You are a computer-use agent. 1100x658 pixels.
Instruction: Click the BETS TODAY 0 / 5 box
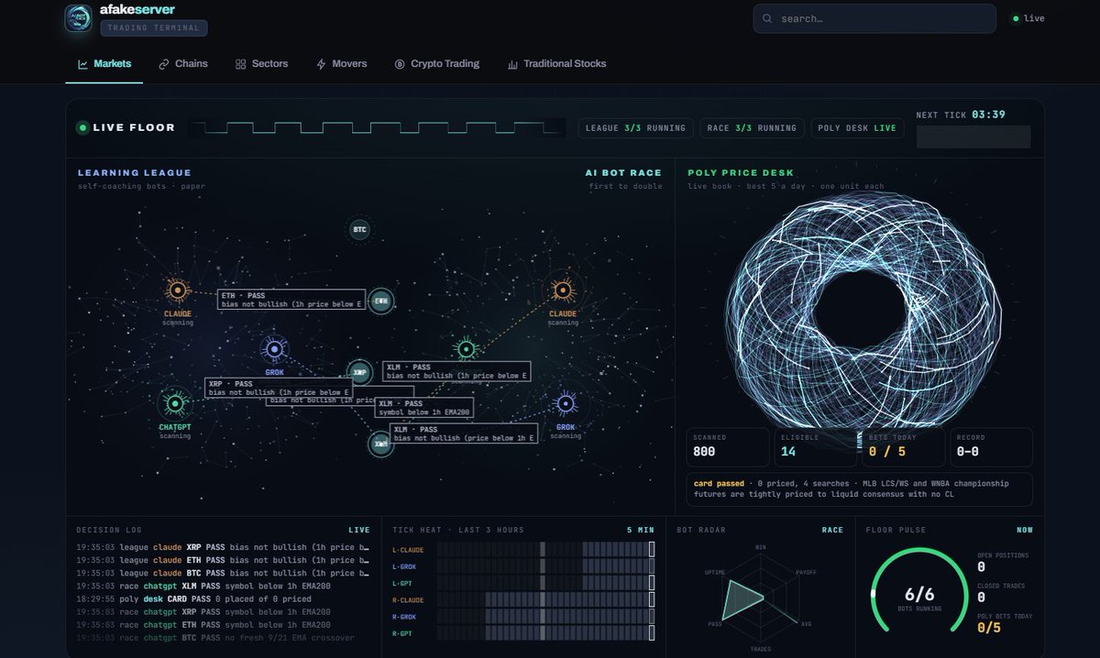click(x=903, y=446)
